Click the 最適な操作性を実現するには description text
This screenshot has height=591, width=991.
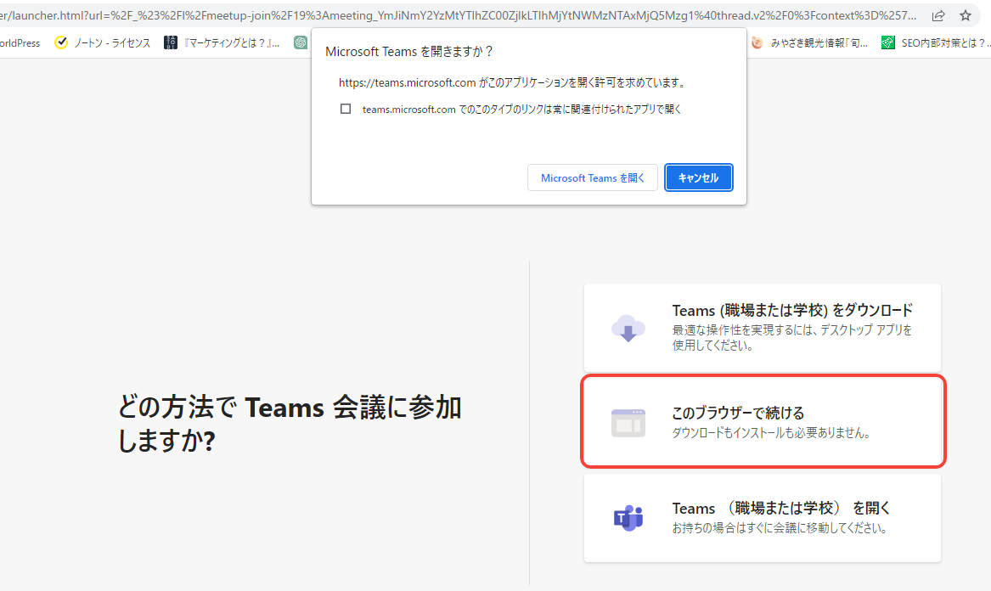792,338
